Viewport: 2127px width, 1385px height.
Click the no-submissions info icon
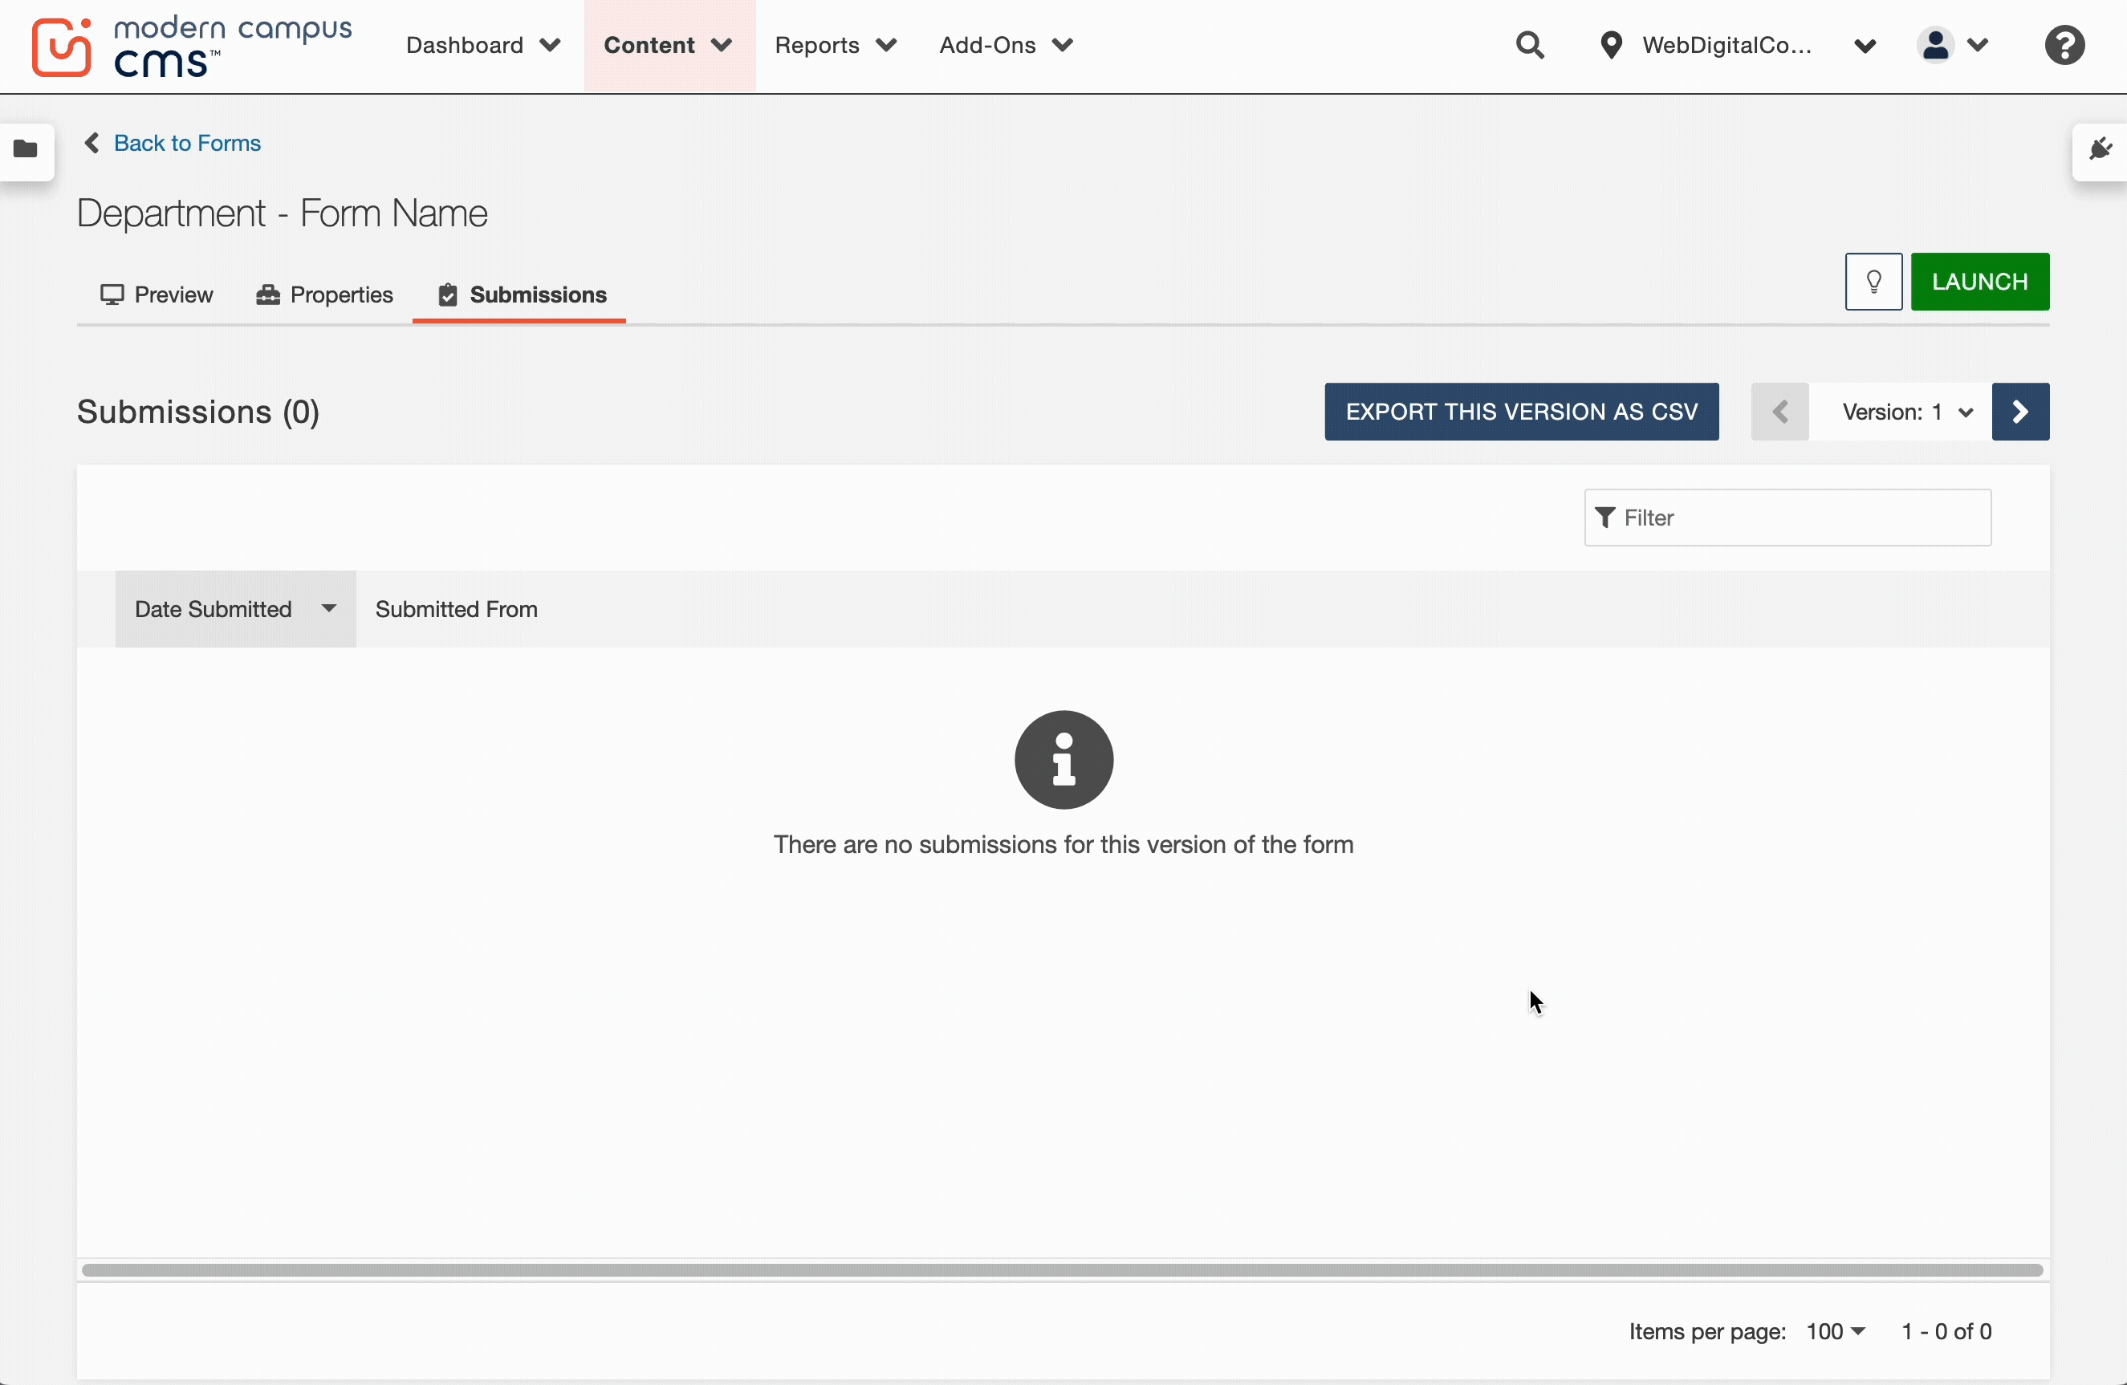point(1063,760)
